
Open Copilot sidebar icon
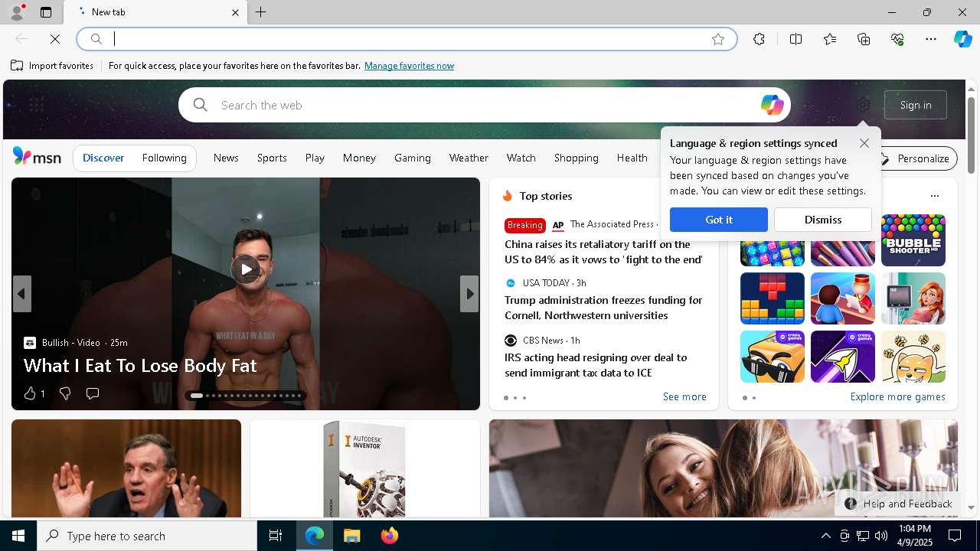pos(962,39)
